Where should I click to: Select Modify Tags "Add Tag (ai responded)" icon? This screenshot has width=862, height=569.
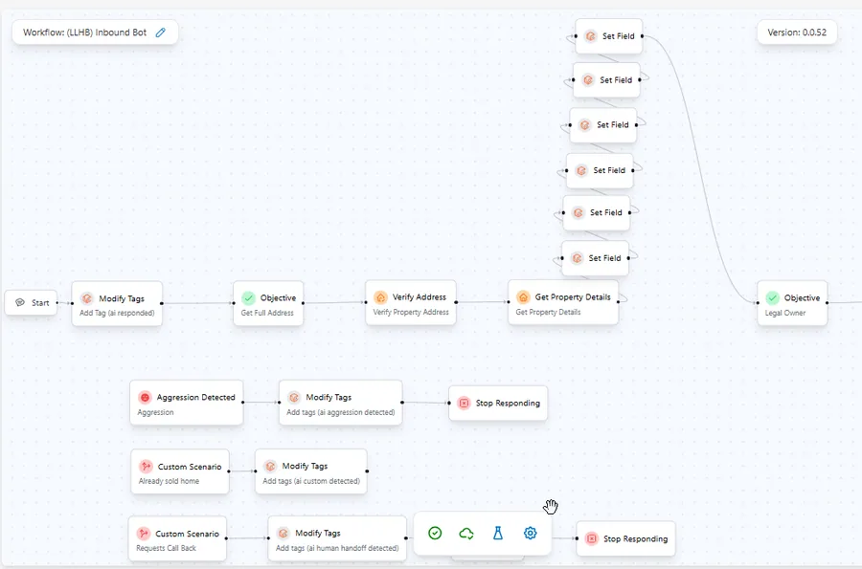tap(87, 298)
